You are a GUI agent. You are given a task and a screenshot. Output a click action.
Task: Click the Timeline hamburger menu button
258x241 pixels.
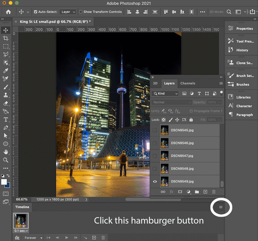click(221, 207)
